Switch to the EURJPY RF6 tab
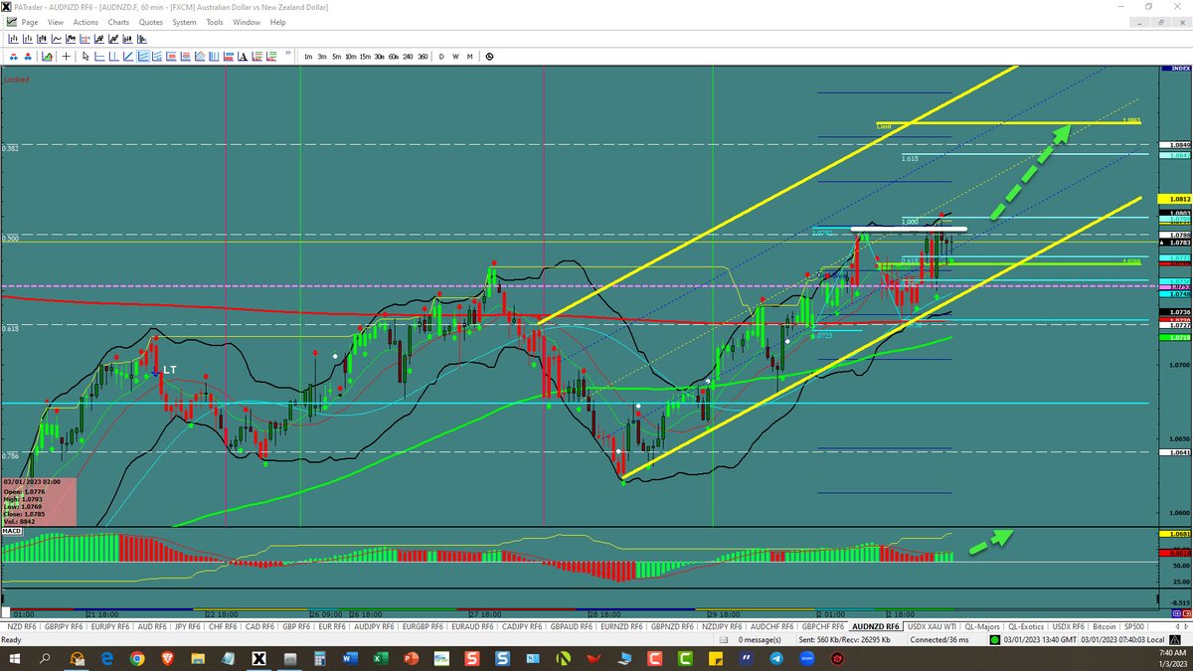This screenshot has height=671, width=1193. (108, 627)
